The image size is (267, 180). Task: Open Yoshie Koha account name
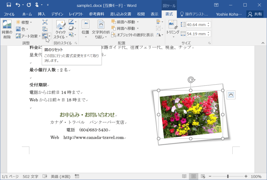229,14
